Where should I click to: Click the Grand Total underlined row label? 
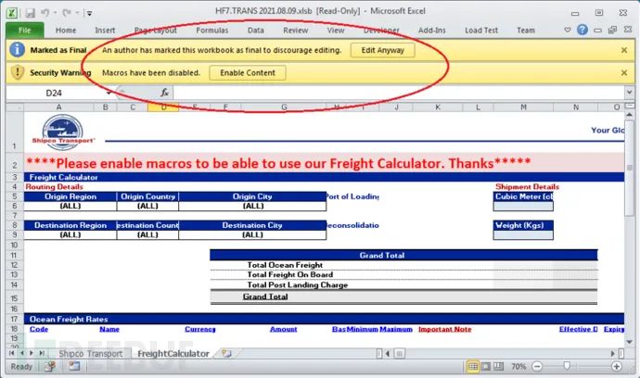click(265, 296)
